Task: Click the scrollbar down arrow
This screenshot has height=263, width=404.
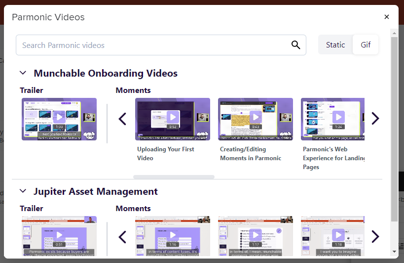Action: tap(394, 252)
